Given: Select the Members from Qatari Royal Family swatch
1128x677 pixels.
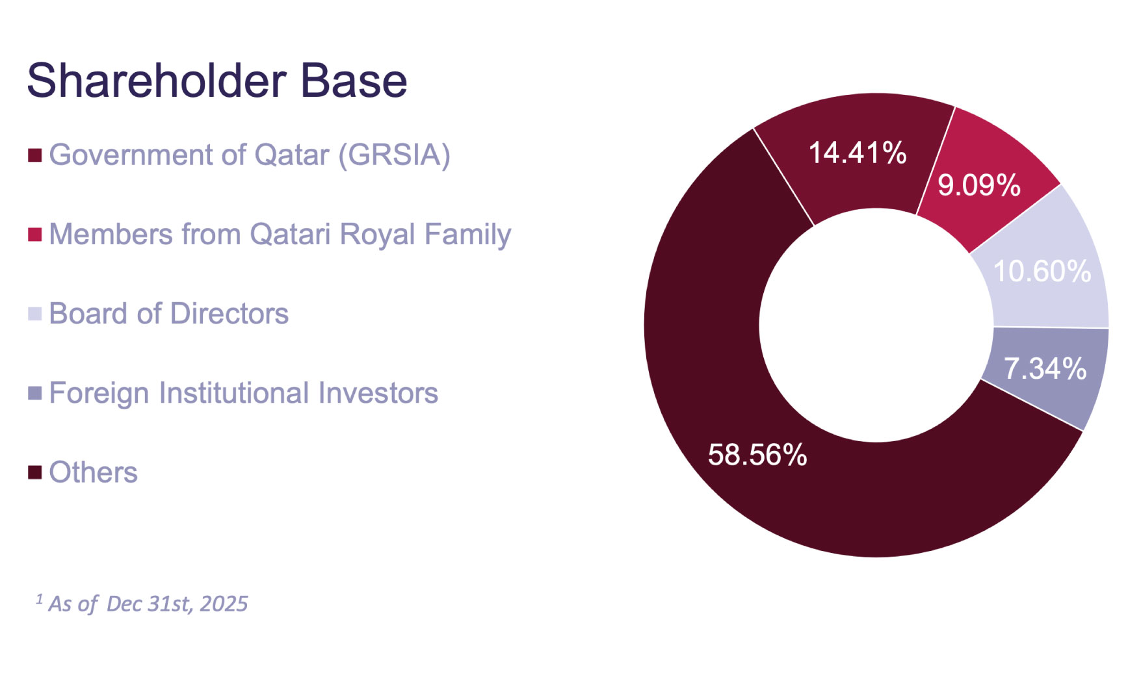Looking at the screenshot, I should tap(35, 235).
